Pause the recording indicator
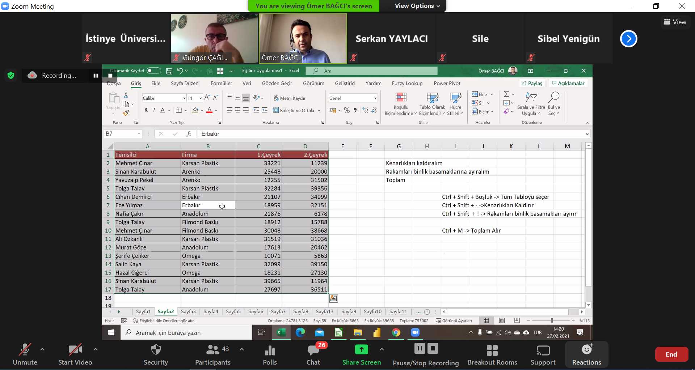This screenshot has width=695, height=370. coord(96,76)
